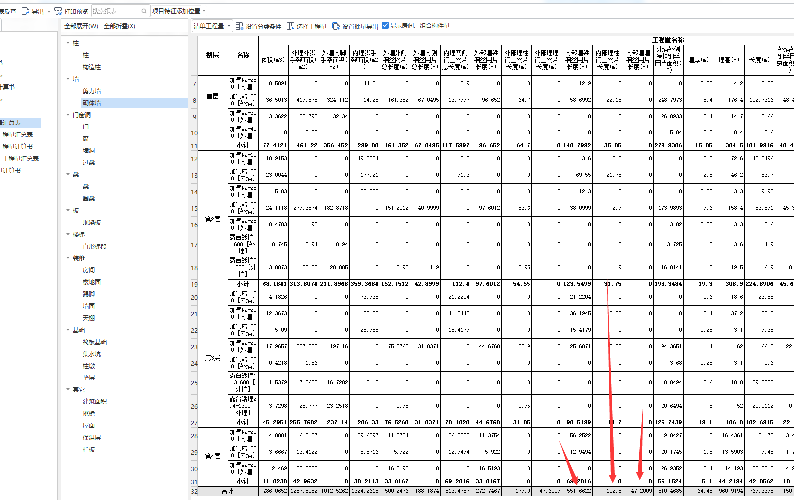Collapse the 其它 tree group
Image resolution: width=794 pixels, height=500 pixels.
(x=68, y=389)
